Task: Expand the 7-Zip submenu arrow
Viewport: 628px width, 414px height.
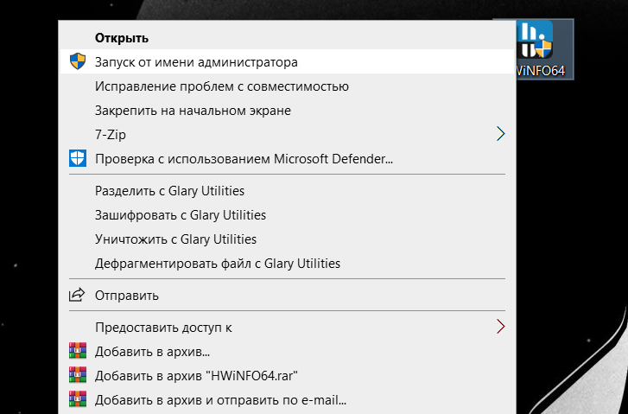Action: point(500,134)
